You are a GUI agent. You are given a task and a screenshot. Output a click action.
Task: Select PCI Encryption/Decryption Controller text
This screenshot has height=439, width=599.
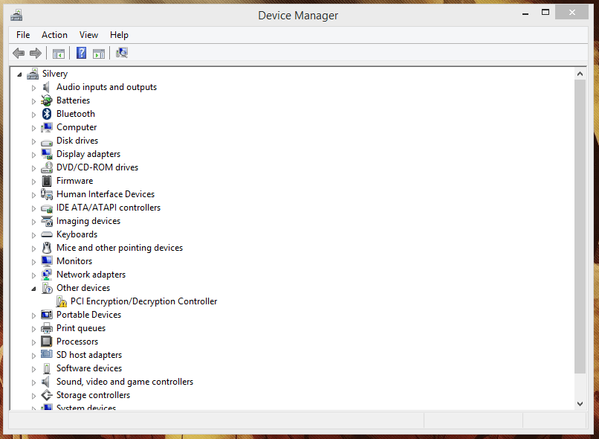click(x=143, y=301)
